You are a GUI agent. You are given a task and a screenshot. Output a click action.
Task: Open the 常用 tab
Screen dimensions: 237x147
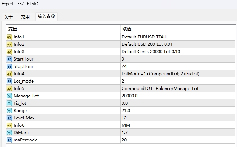pyautogui.click(x=25, y=17)
